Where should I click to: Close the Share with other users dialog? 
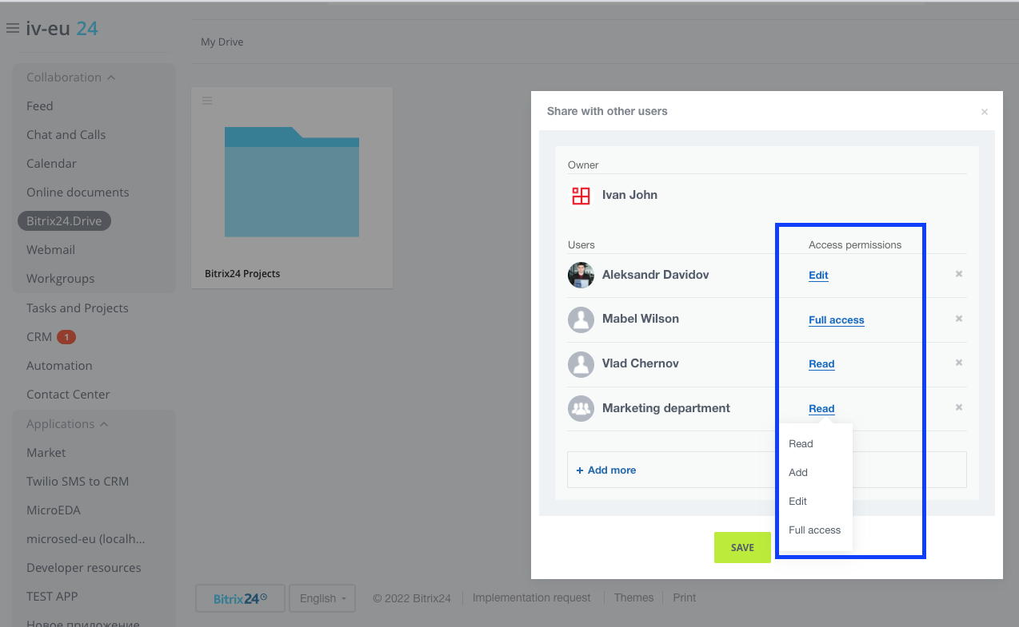[985, 112]
